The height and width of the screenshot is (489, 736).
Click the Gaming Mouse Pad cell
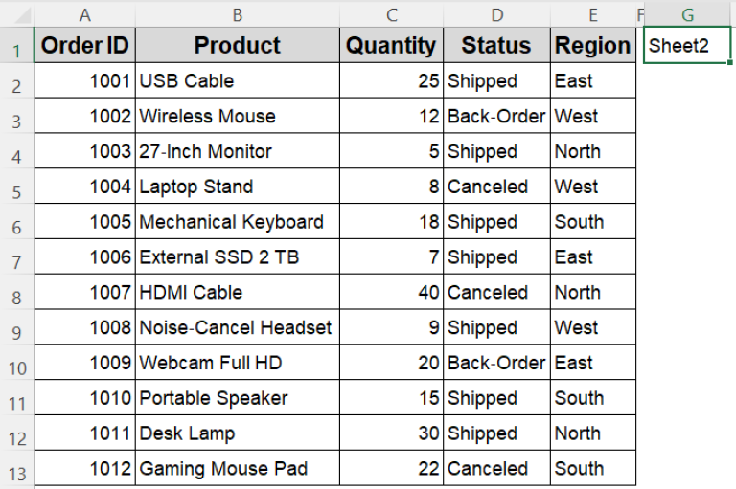point(237,469)
